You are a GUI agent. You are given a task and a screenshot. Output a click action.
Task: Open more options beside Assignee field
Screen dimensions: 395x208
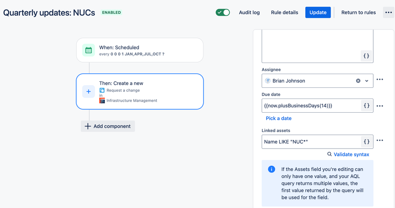pos(380,80)
